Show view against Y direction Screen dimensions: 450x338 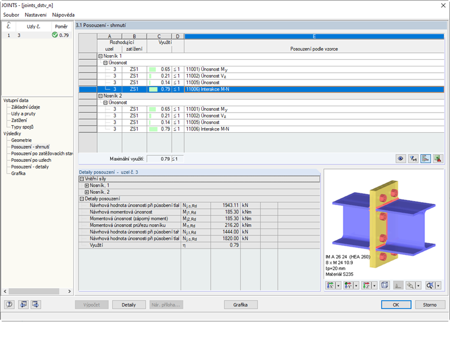point(348,285)
